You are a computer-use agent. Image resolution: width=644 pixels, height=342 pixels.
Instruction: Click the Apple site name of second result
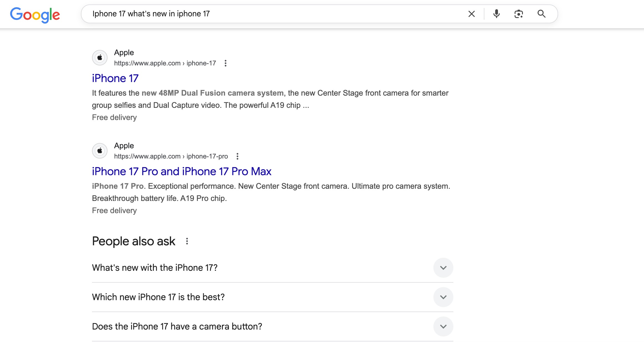[124, 146]
